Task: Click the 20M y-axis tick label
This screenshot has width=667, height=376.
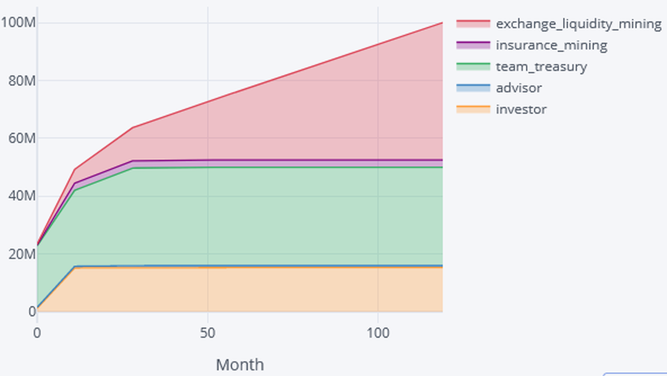Action: tap(19, 254)
